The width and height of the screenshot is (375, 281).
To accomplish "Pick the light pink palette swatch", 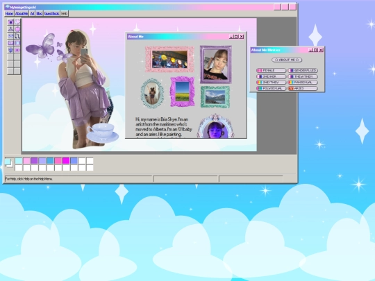I will [x=26, y=161].
